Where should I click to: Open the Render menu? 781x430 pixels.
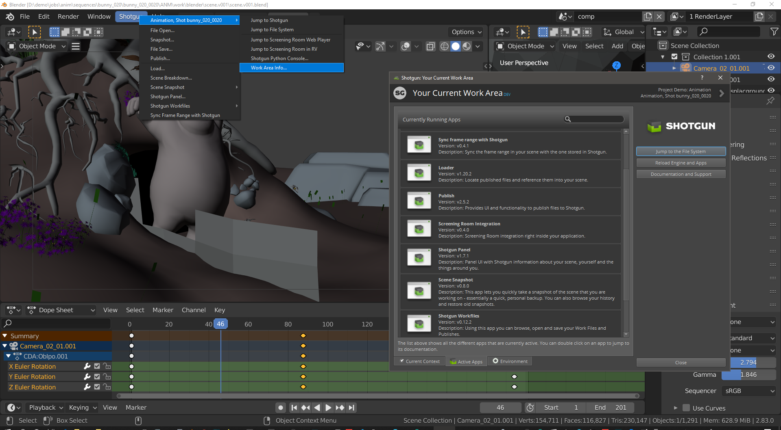[x=68, y=17]
